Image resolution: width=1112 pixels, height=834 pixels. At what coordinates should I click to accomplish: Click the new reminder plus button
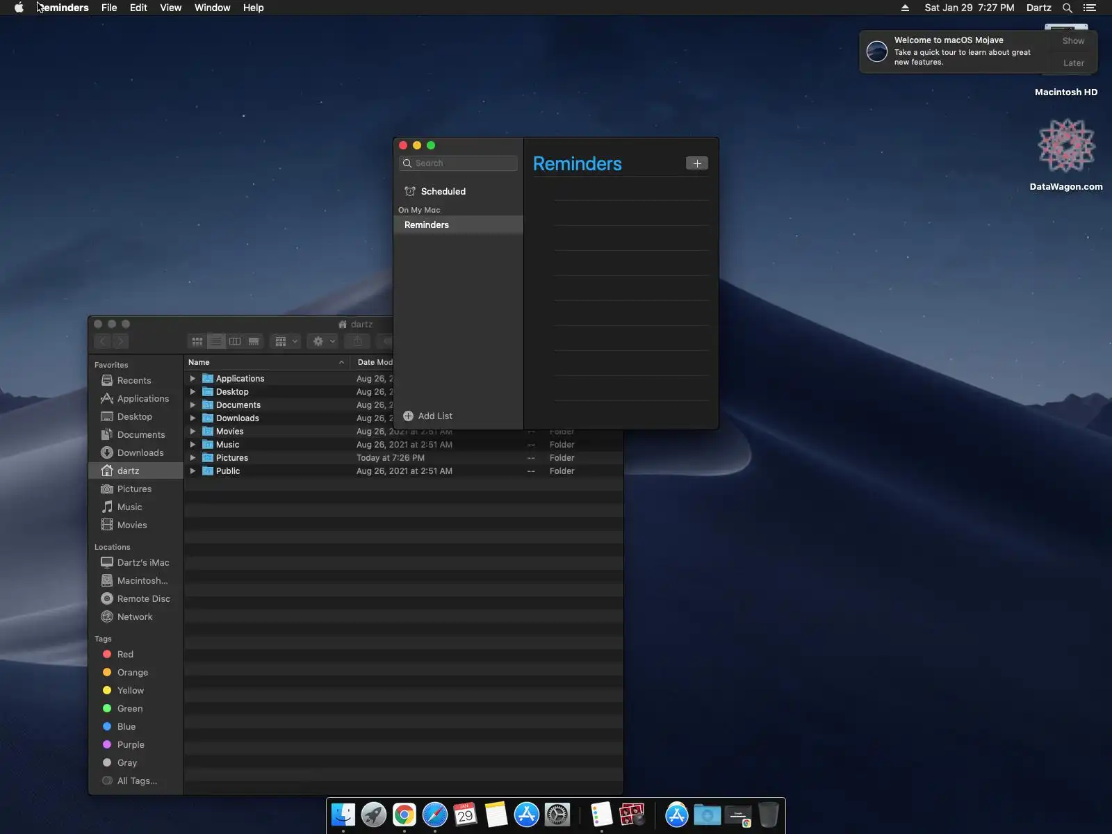[697, 163]
